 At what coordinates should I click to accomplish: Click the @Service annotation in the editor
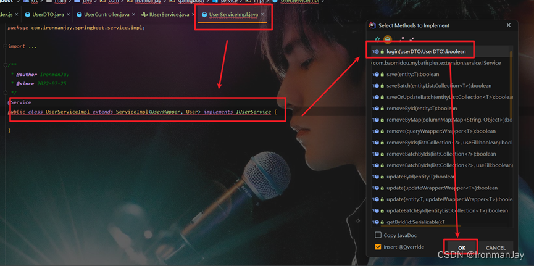[19, 102]
